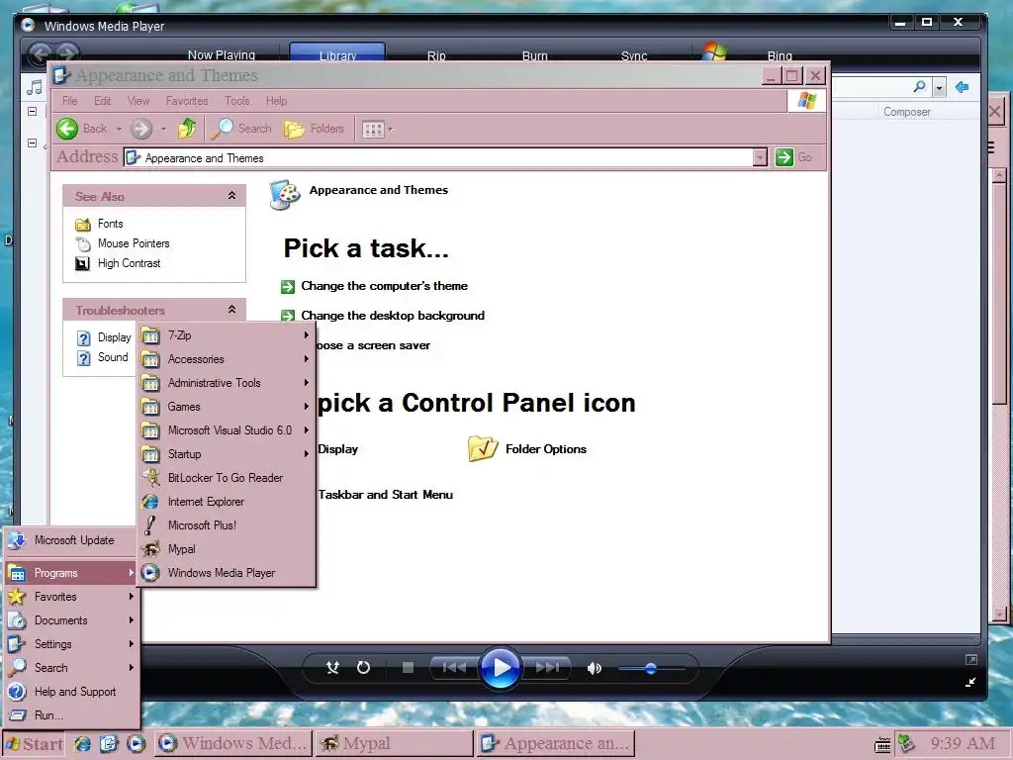Screen dimensions: 1013x760
Task: Click Media Player Previous track button
Action: click(x=454, y=668)
